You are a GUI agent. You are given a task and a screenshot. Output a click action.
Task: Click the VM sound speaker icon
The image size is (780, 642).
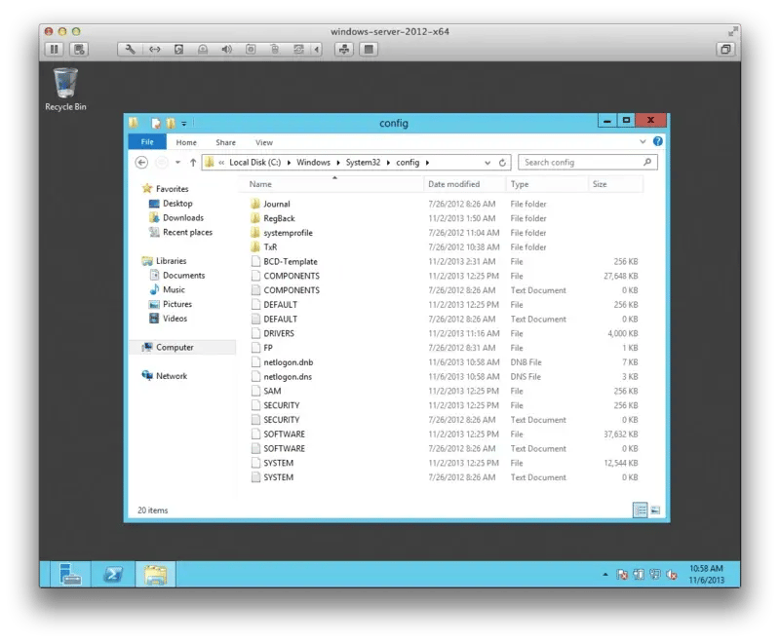(x=227, y=49)
